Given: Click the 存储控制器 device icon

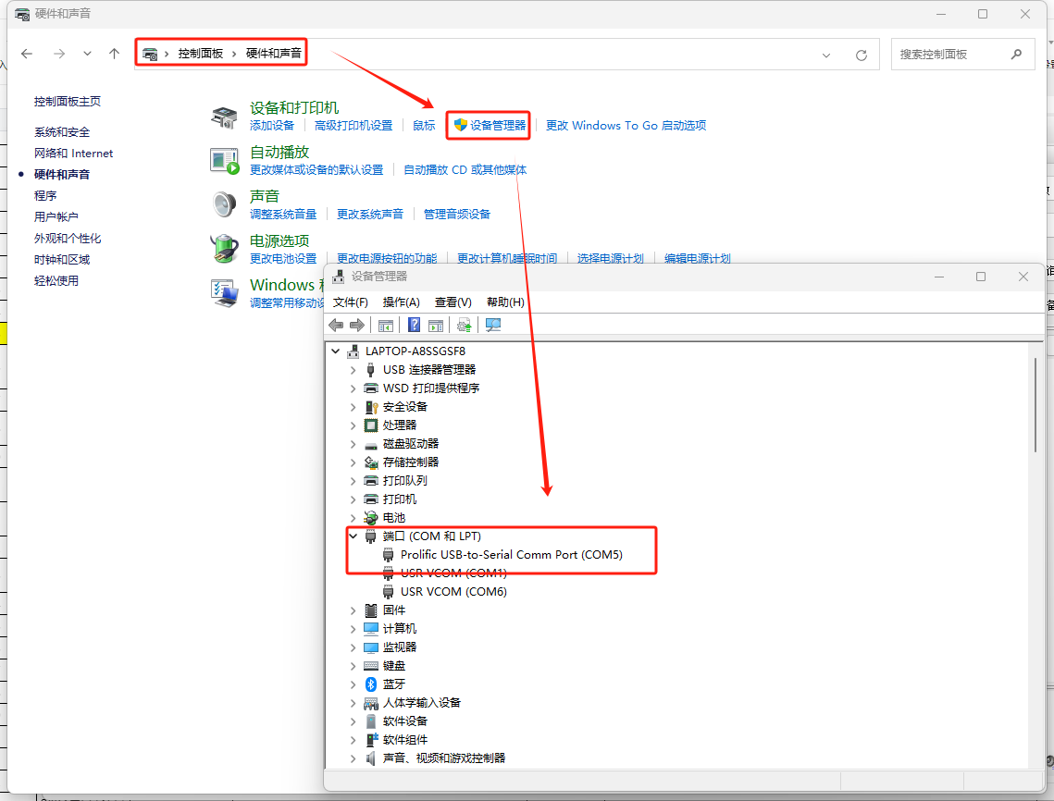Looking at the screenshot, I should 371,462.
